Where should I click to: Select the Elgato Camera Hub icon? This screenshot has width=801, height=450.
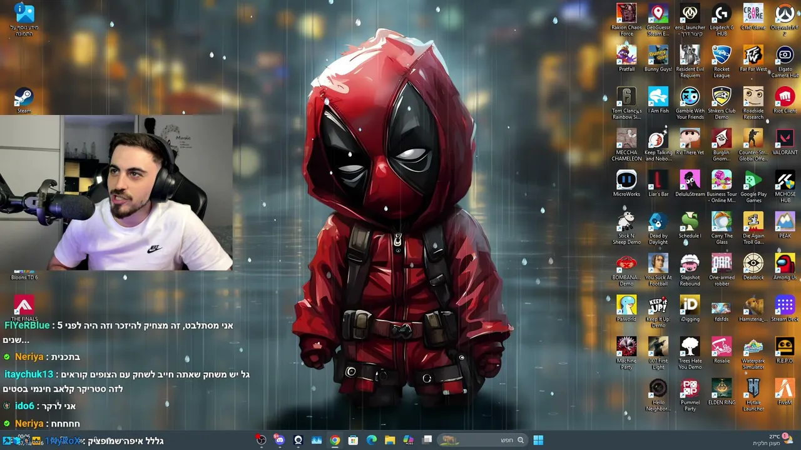pos(785,62)
